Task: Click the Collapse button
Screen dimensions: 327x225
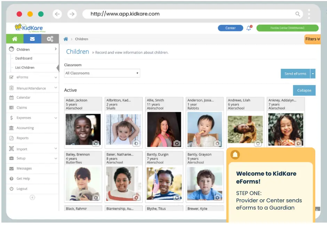Action: click(x=304, y=90)
